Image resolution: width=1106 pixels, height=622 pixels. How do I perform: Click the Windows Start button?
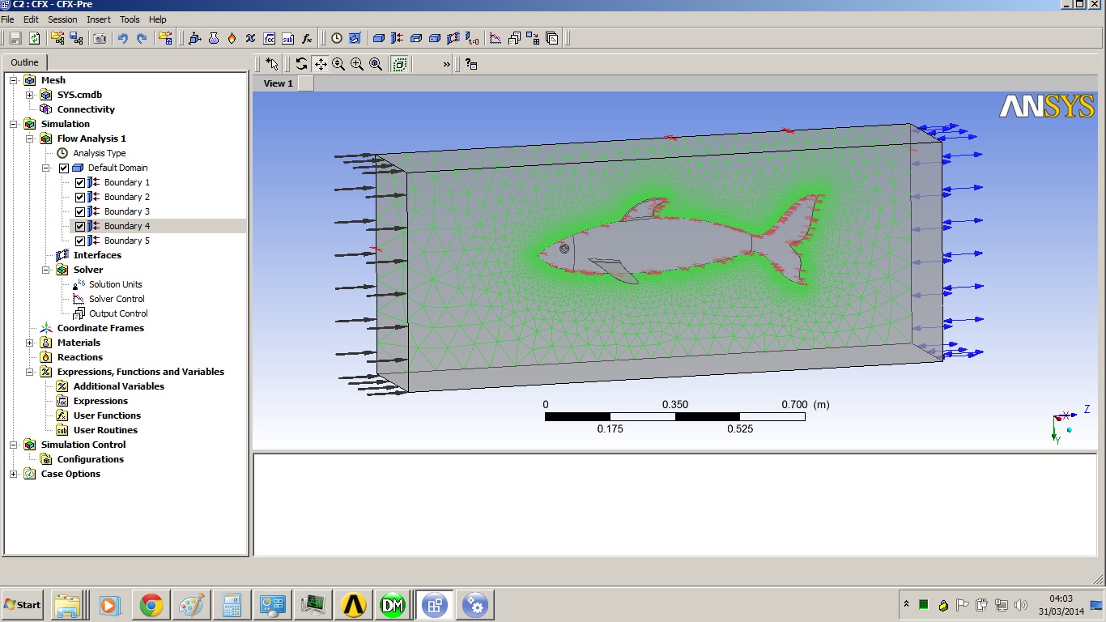(x=23, y=605)
